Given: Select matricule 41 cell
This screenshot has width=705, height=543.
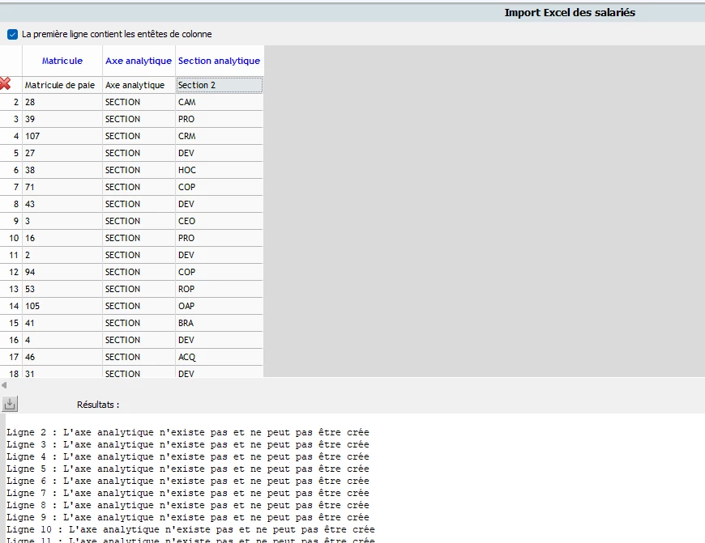Looking at the screenshot, I should click(x=62, y=323).
